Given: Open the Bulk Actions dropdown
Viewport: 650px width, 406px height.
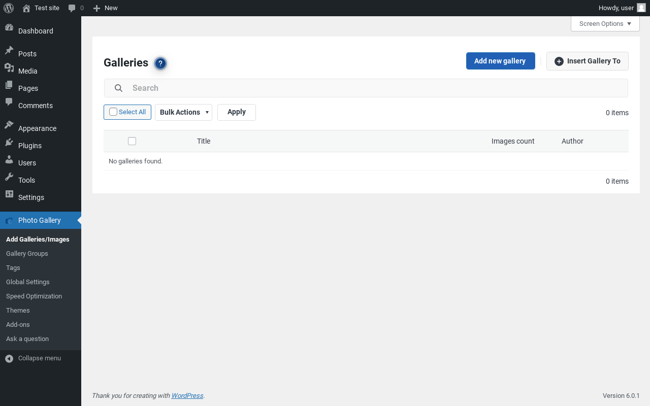Looking at the screenshot, I should coord(183,112).
